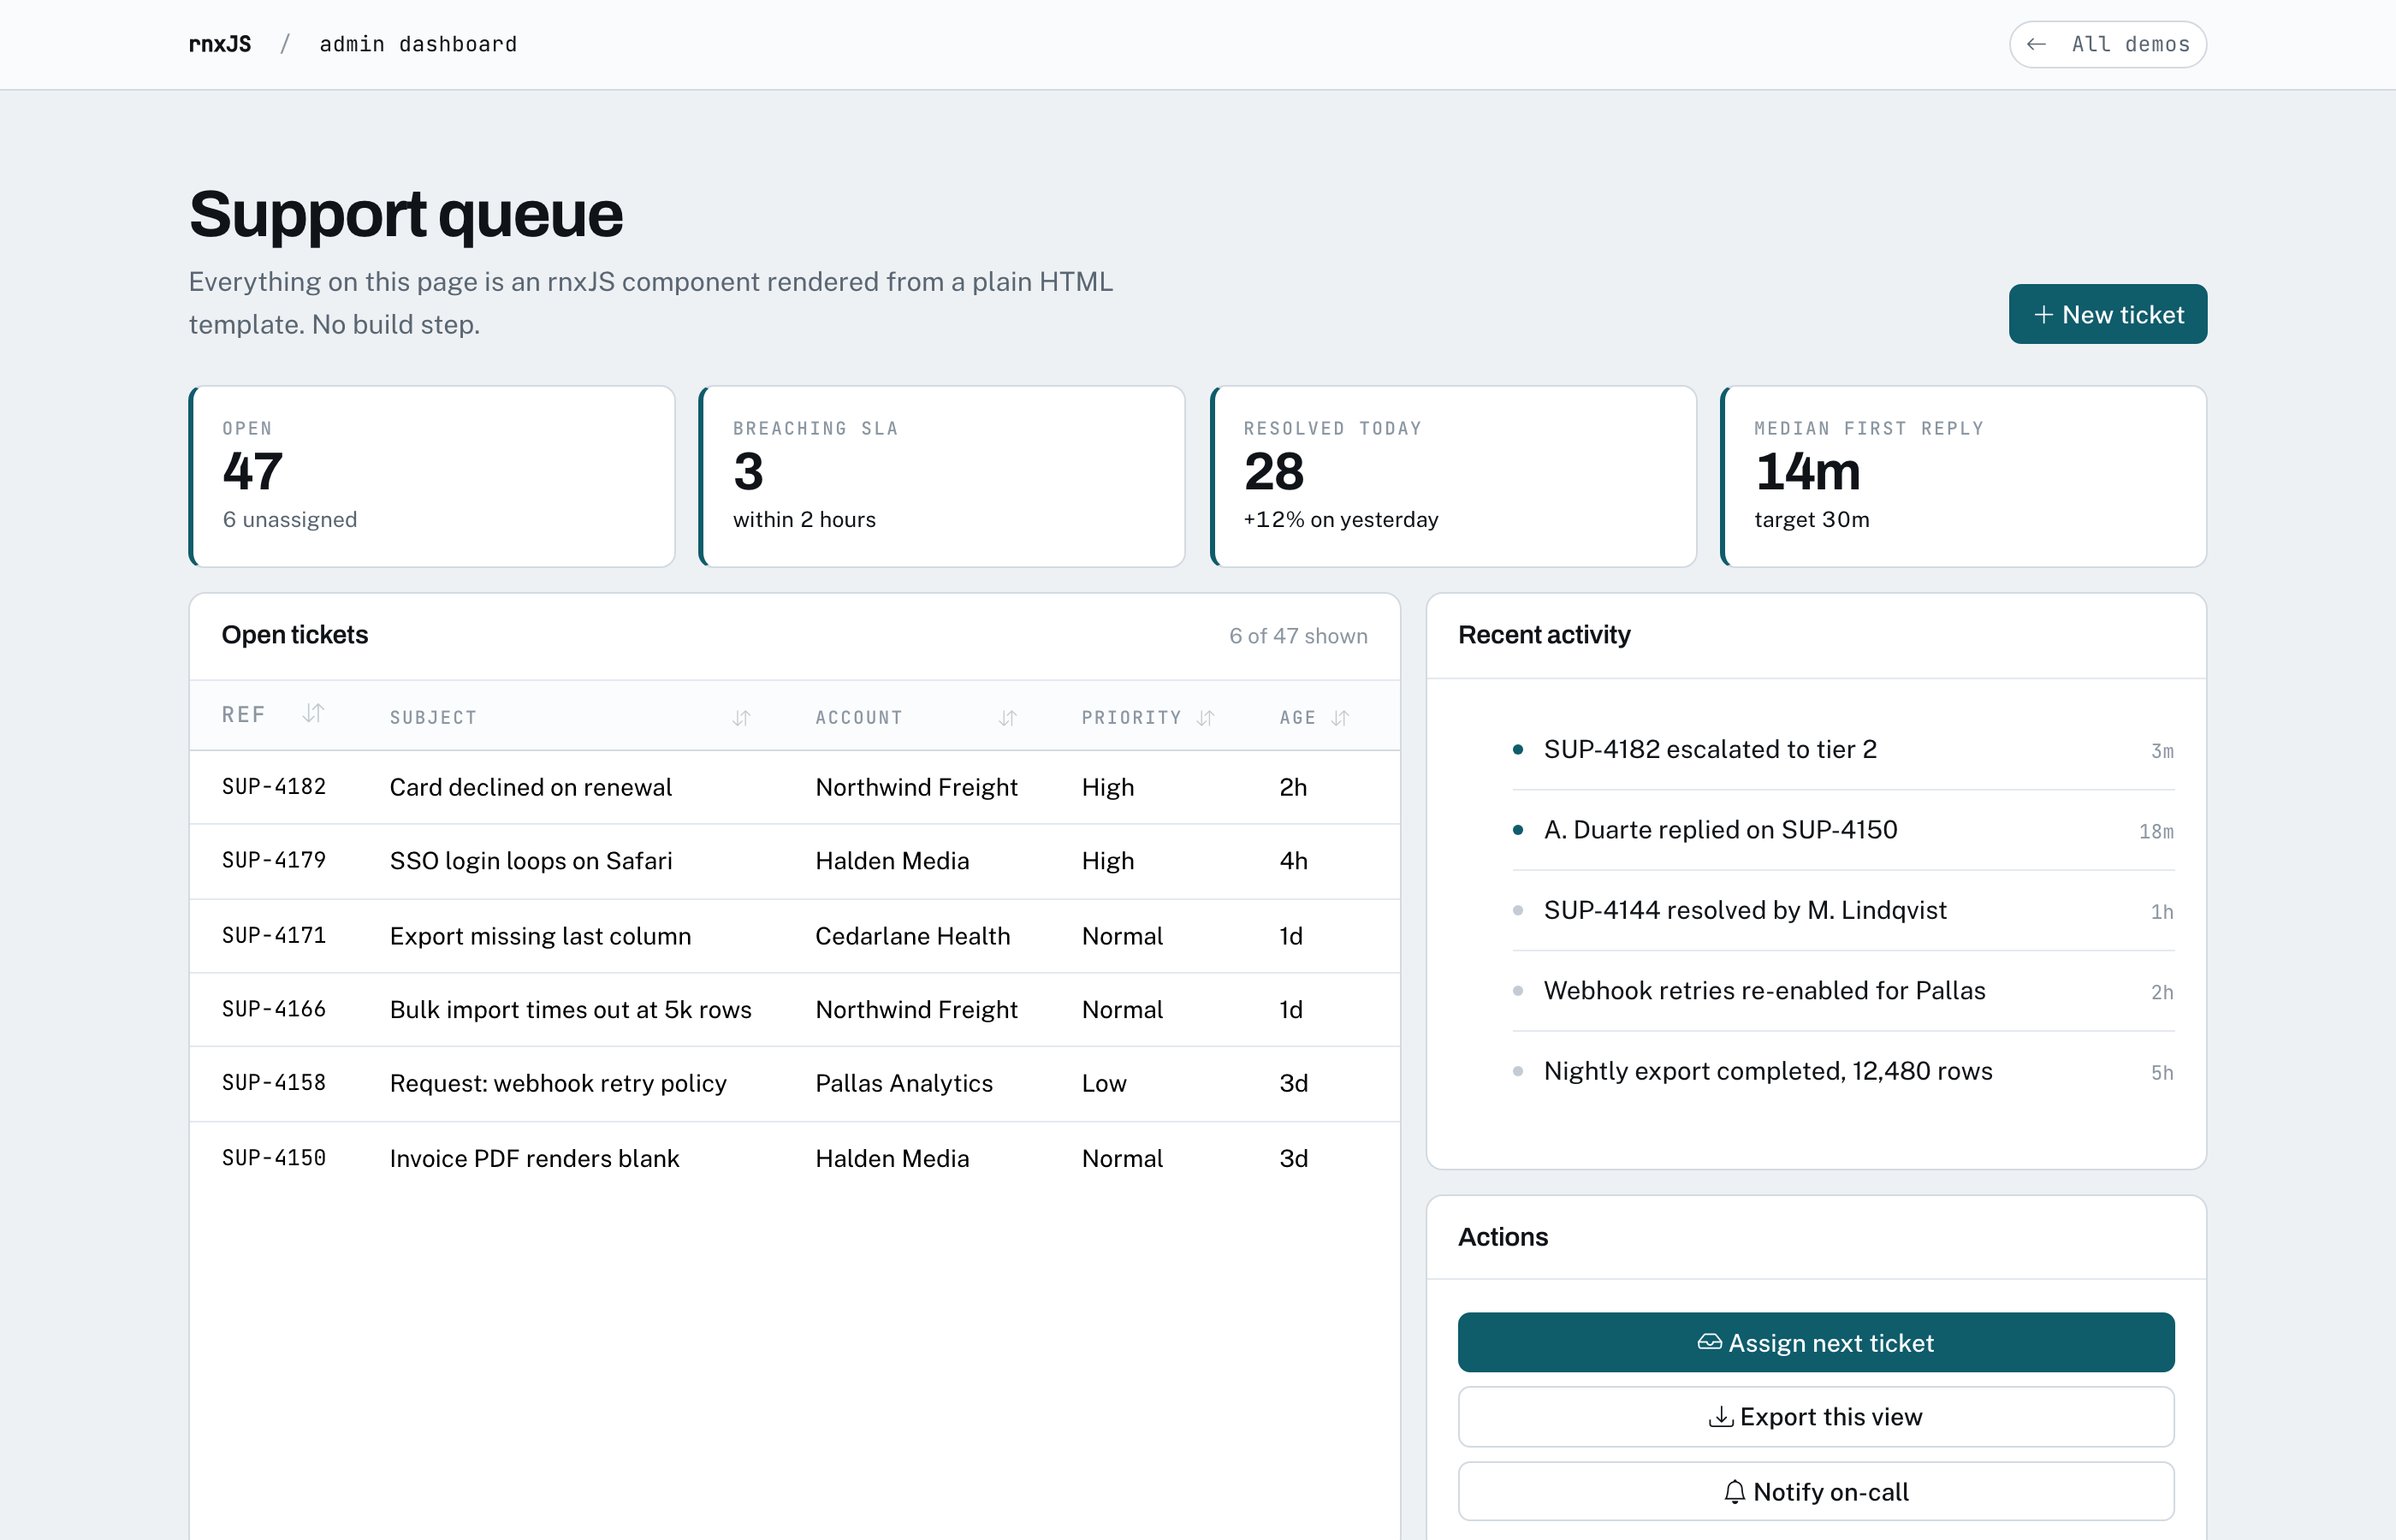Viewport: 2396px width, 1540px height.
Task: Open the rnxJS home link
Action: click(x=220, y=44)
